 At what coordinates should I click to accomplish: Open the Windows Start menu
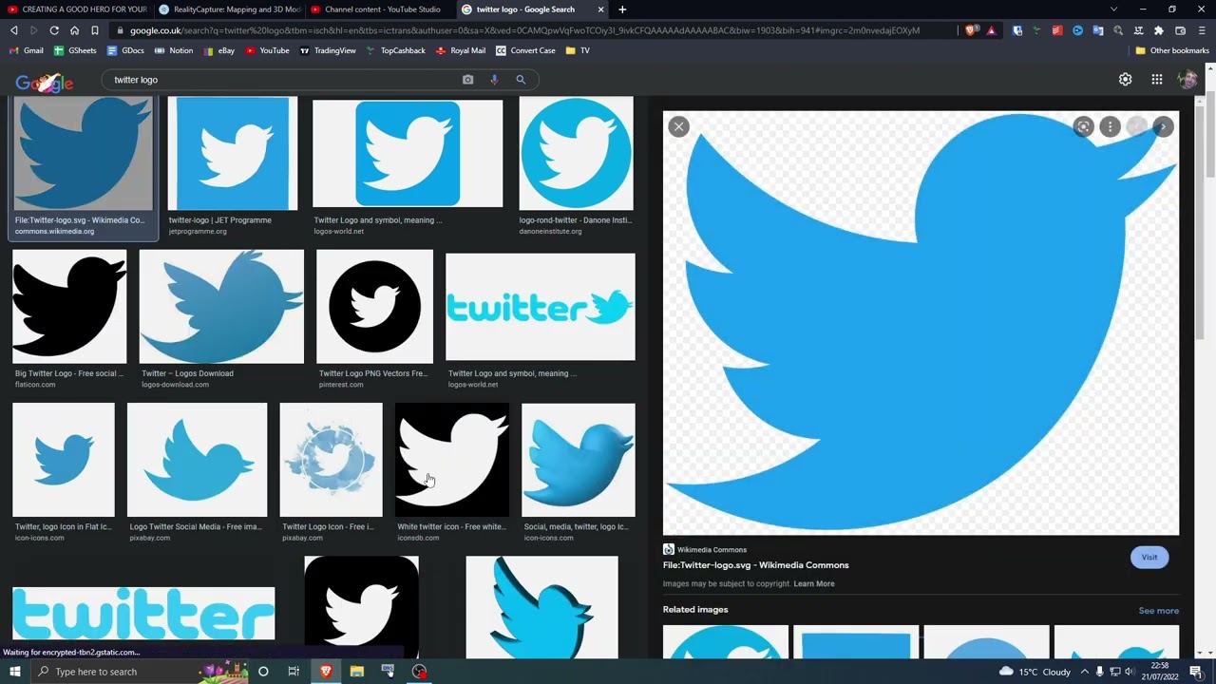tap(14, 672)
